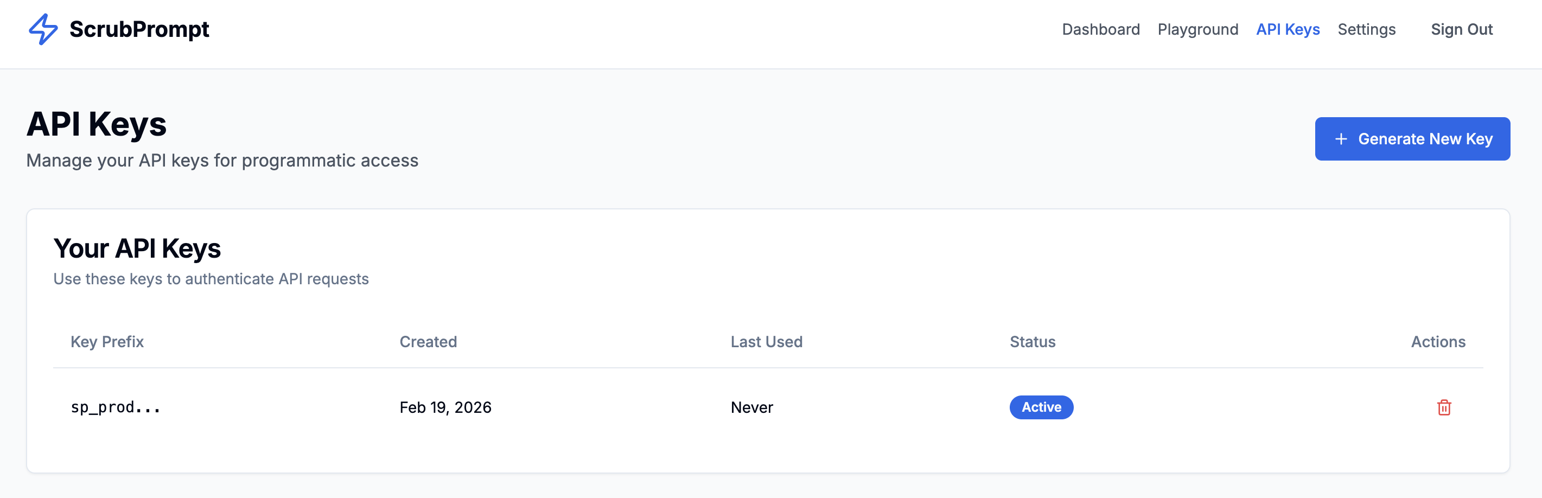Click the Active status badge
Image resolution: width=1542 pixels, height=498 pixels.
click(1041, 407)
